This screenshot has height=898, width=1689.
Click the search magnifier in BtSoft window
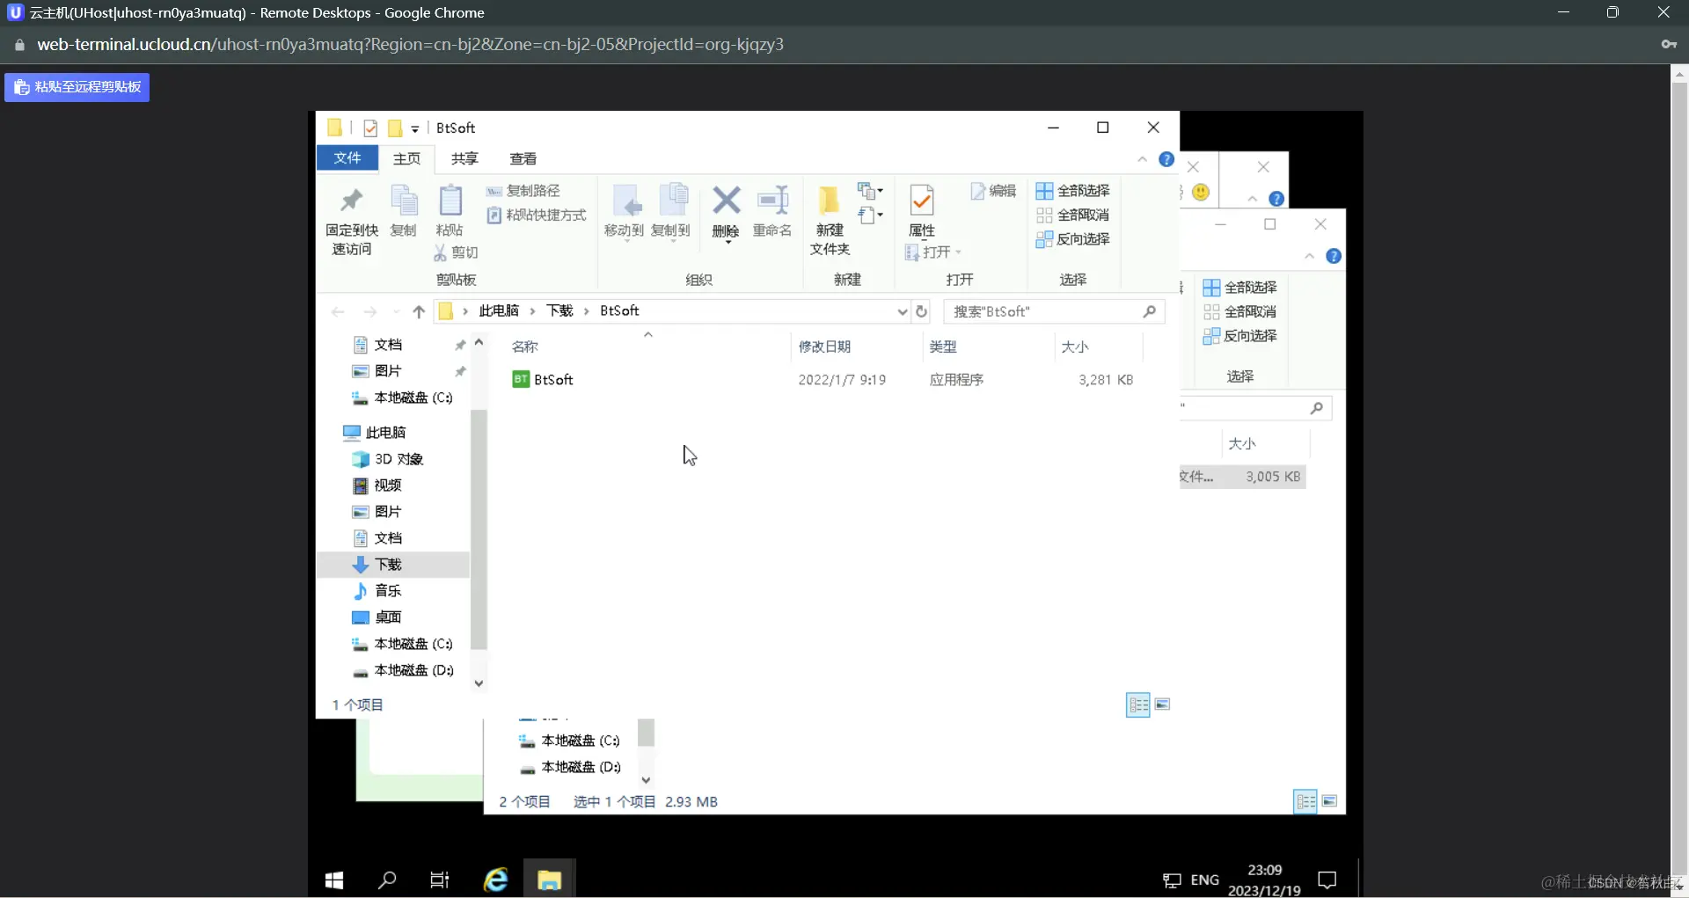pos(1149,311)
